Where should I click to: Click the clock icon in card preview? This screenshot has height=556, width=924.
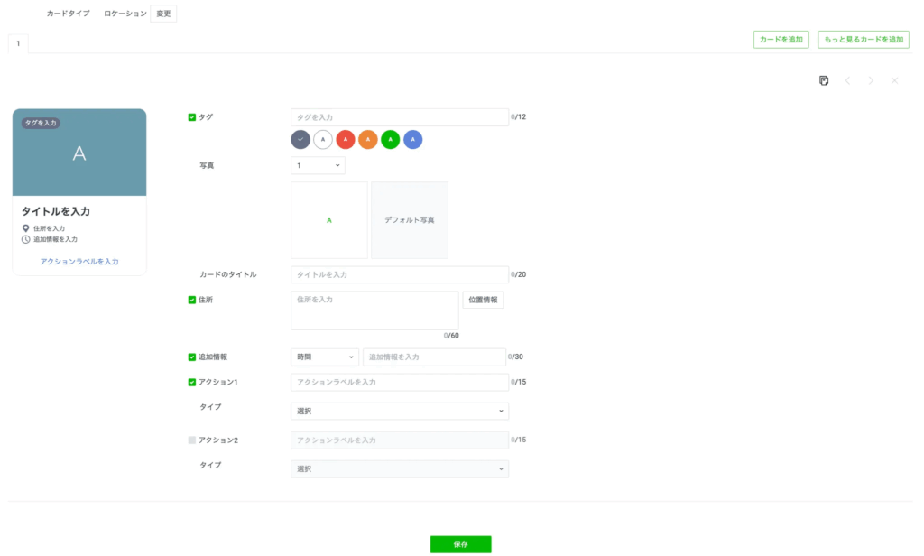coord(26,239)
